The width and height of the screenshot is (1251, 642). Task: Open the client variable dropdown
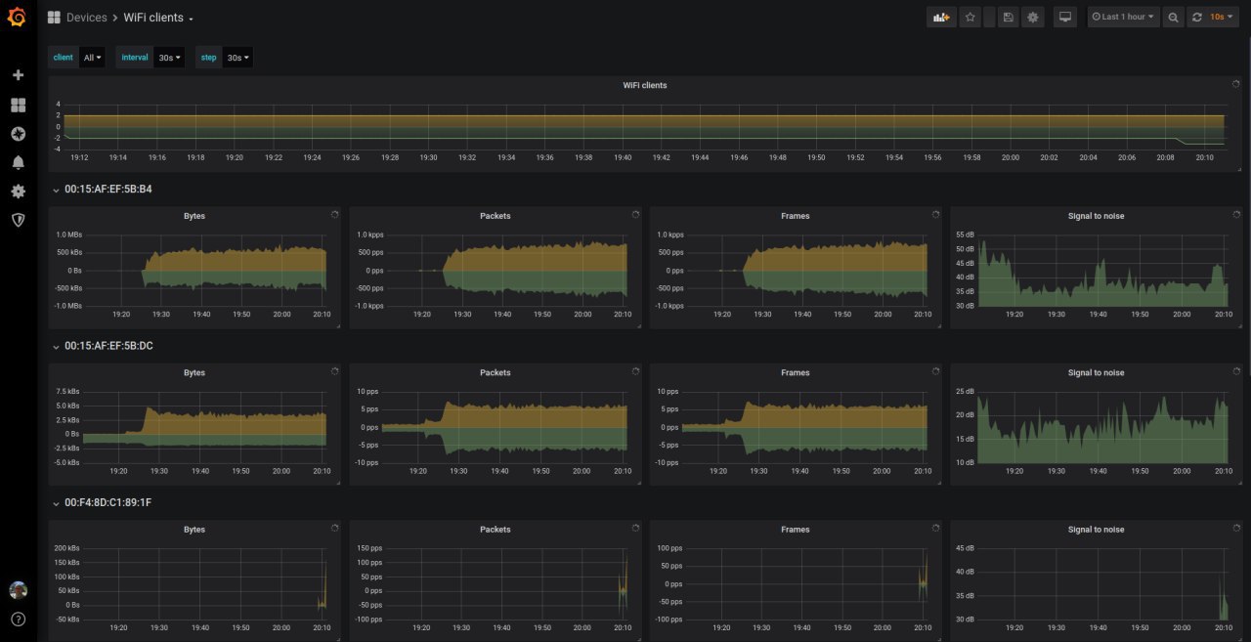tap(93, 58)
